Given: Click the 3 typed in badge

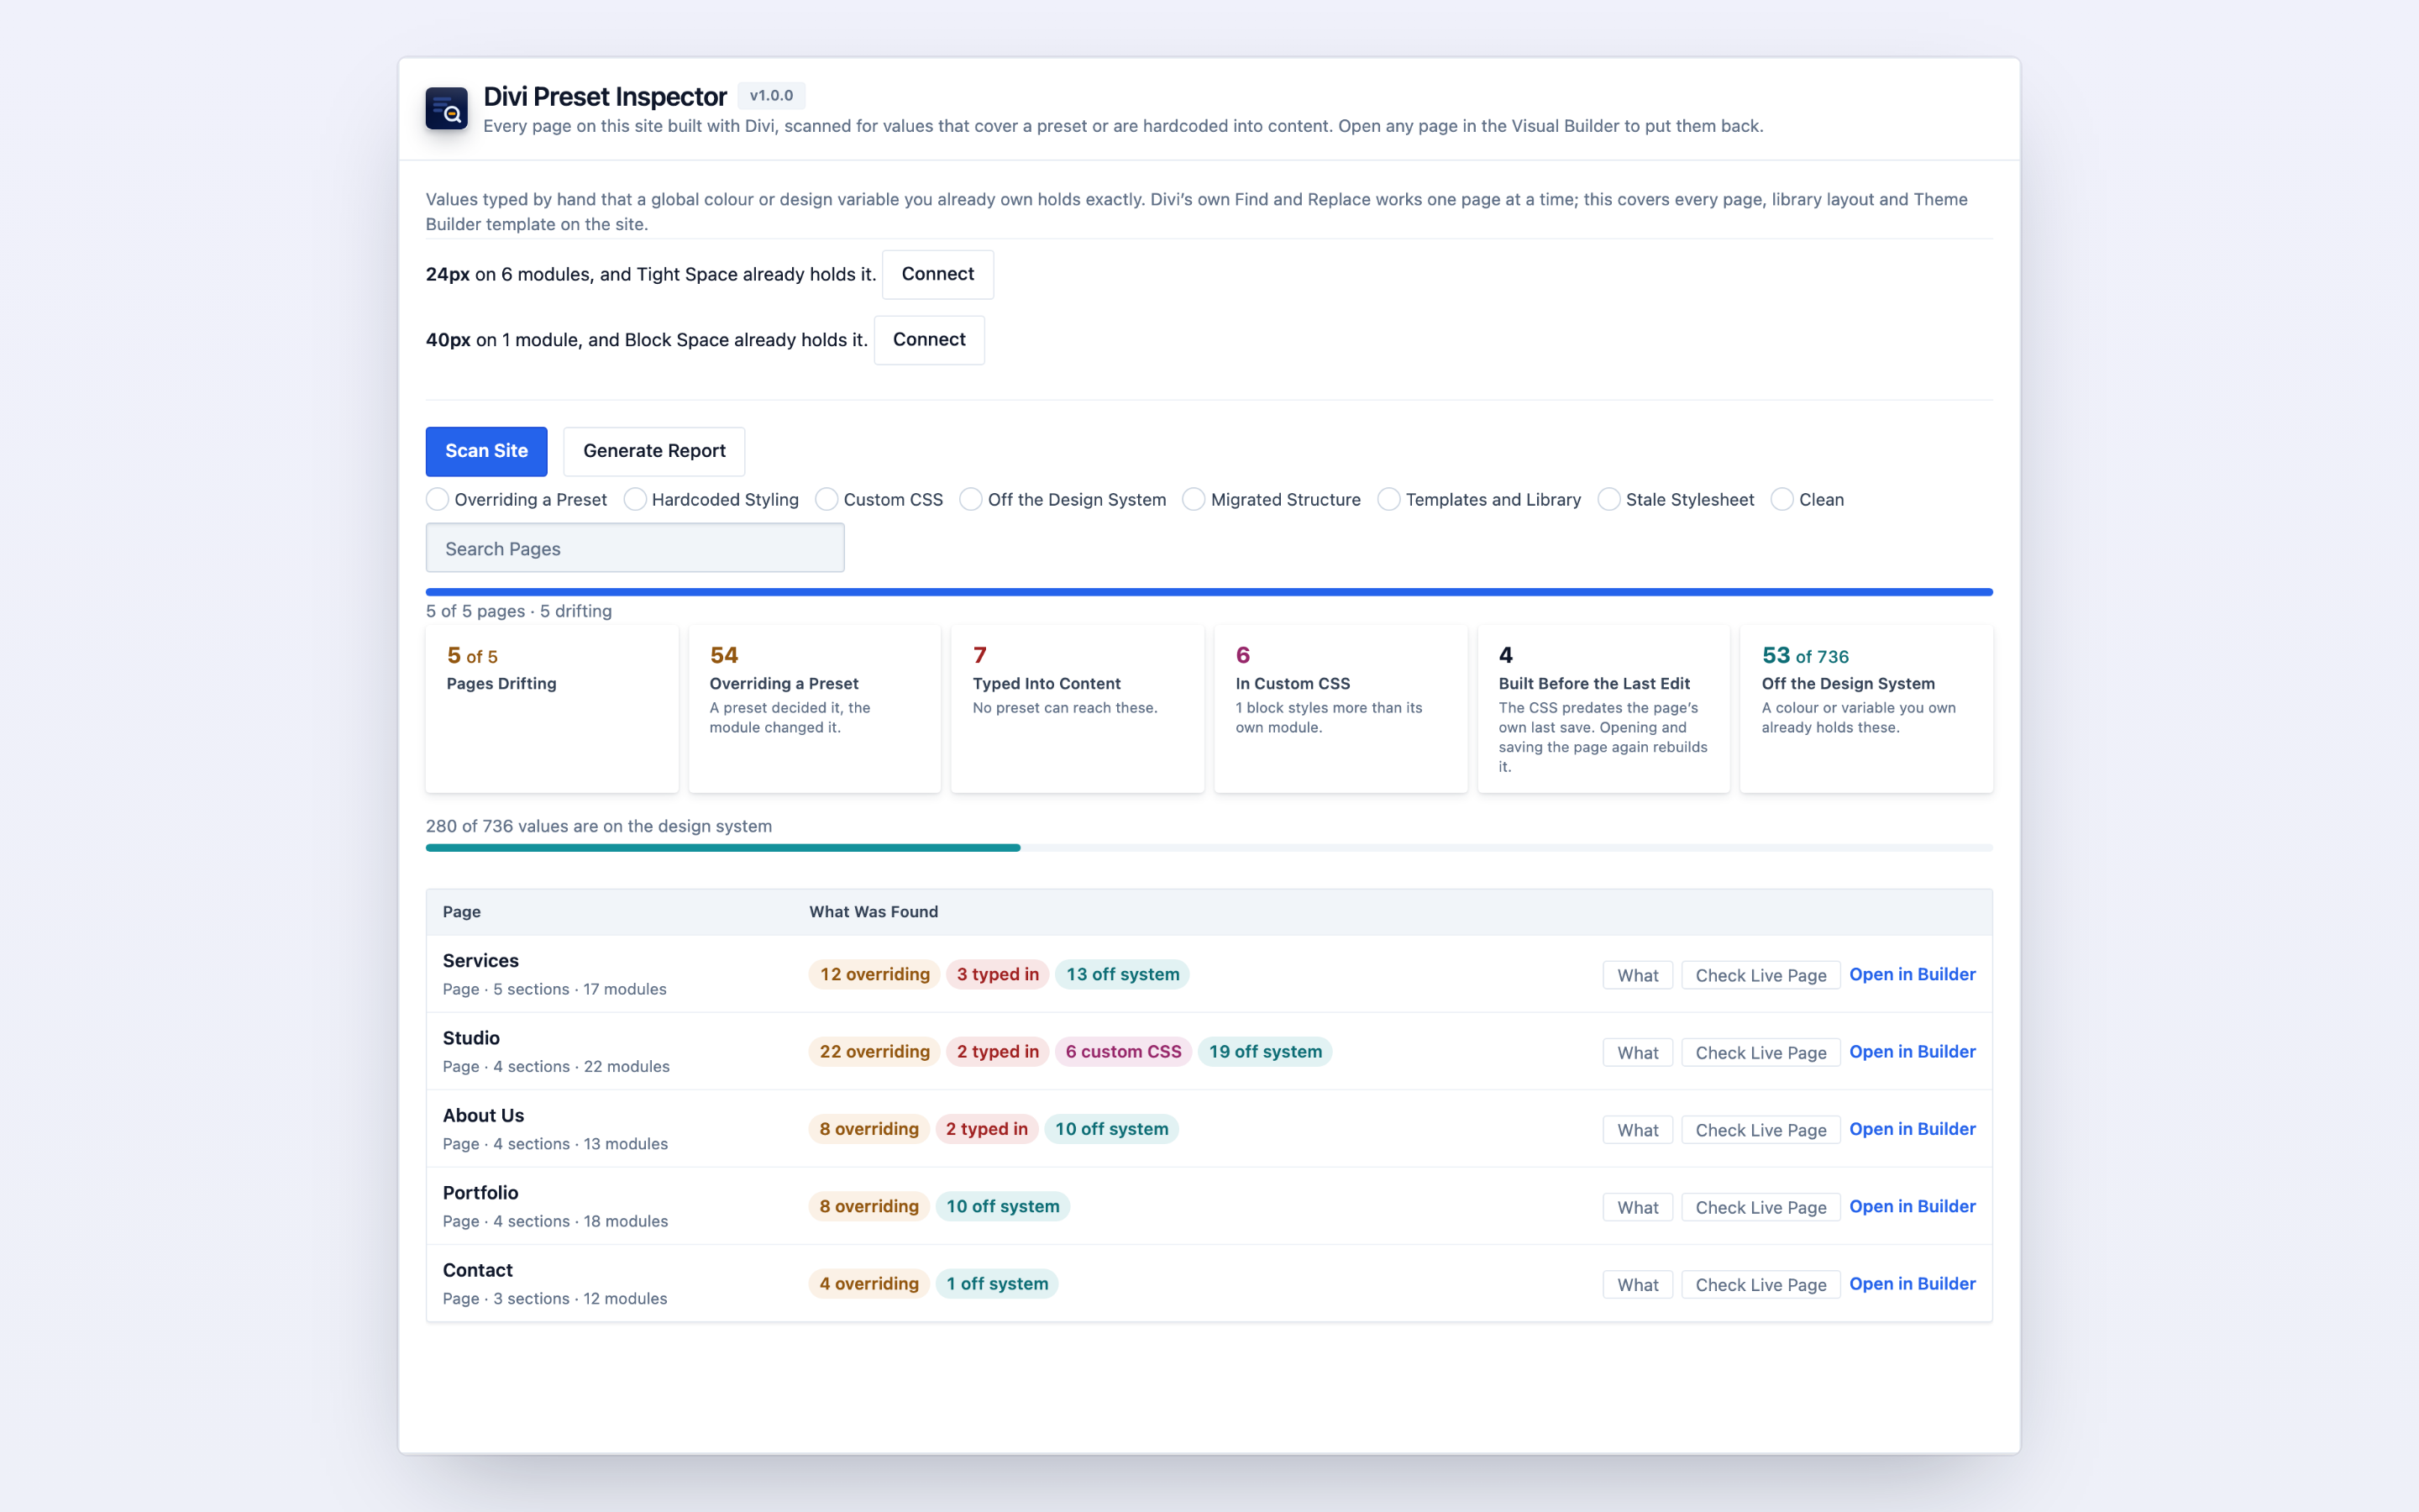Looking at the screenshot, I should 998,974.
